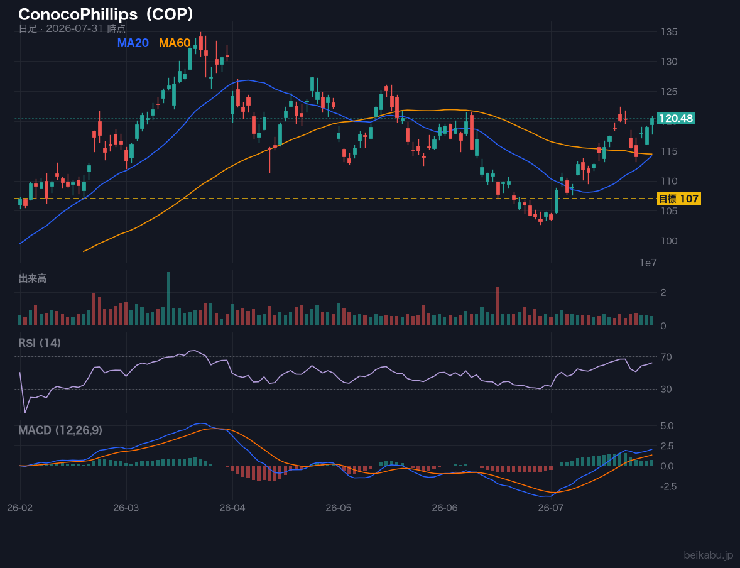Click the volume axis label 2
The image size is (740, 568).
tap(663, 293)
